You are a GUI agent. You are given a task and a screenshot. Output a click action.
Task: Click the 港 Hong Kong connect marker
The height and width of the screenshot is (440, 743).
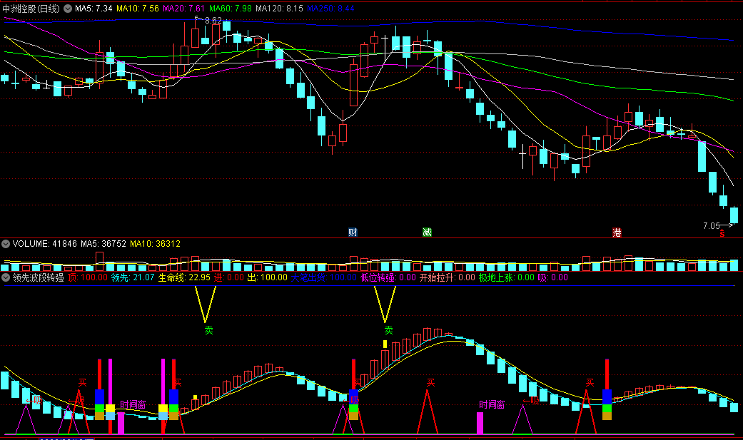point(617,232)
